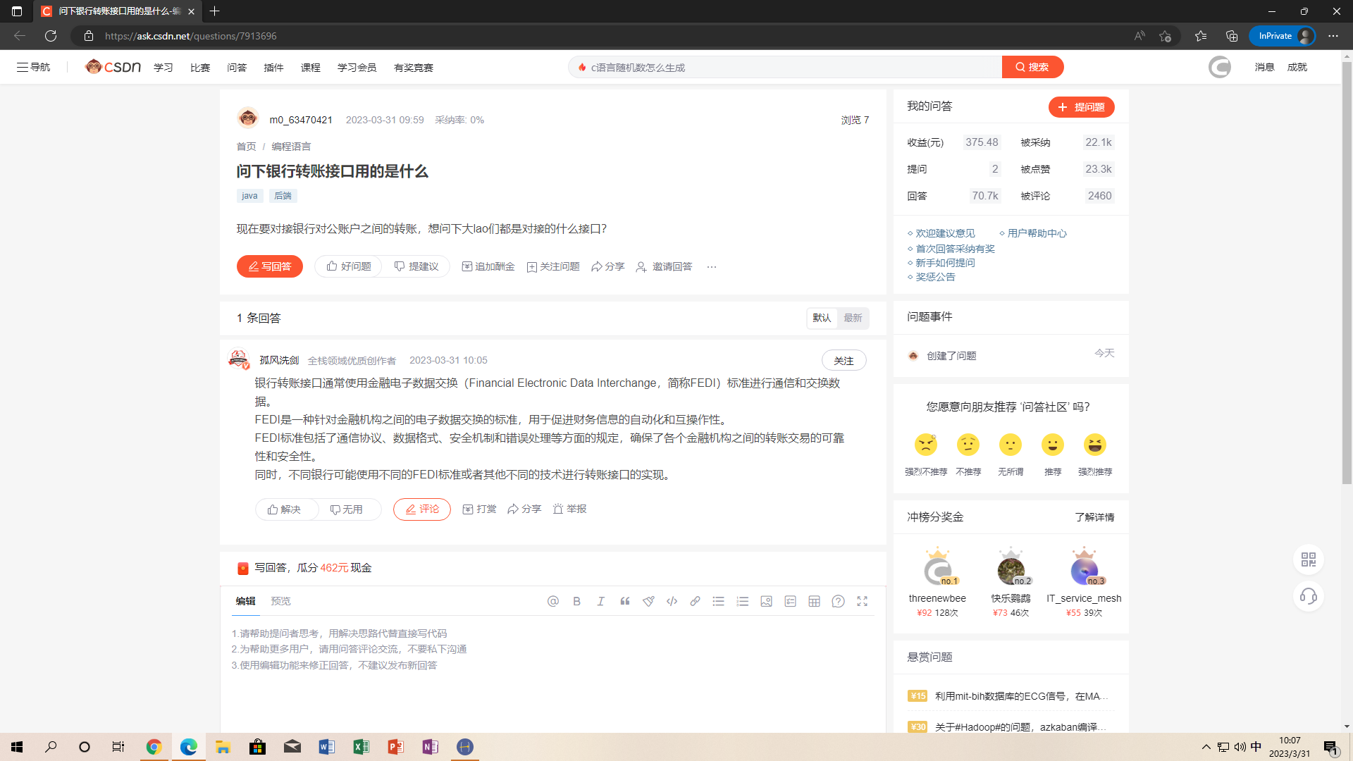Screen dimensions: 1353x761
Task: Vote '好问题' on the question
Action: coord(349,266)
